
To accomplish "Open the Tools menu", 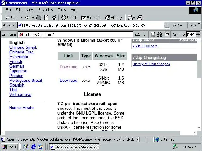I will tap(62, 10).
